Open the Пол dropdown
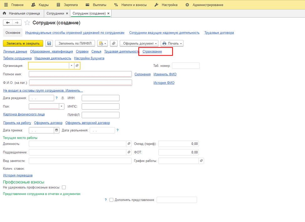This screenshot has width=305, height=222. coord(62,107)
